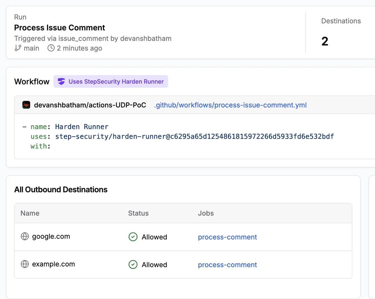The width and height of the screenshot is (375, 299).
Task: Click the Run label above the title
Action: tap(20, 17)
